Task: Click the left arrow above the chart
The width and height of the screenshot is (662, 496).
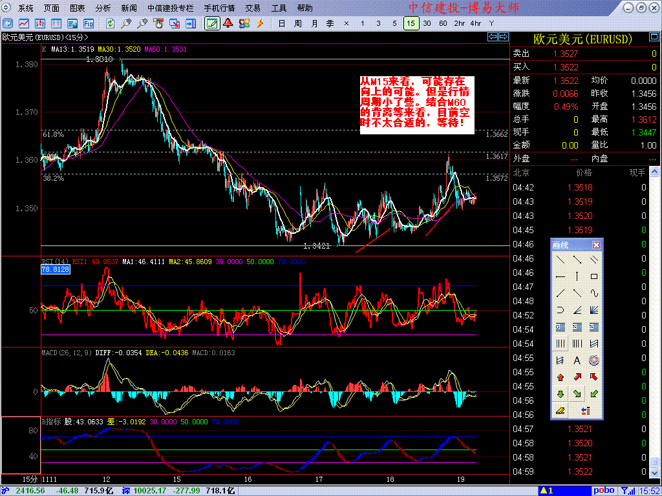Action: [493, 37]
